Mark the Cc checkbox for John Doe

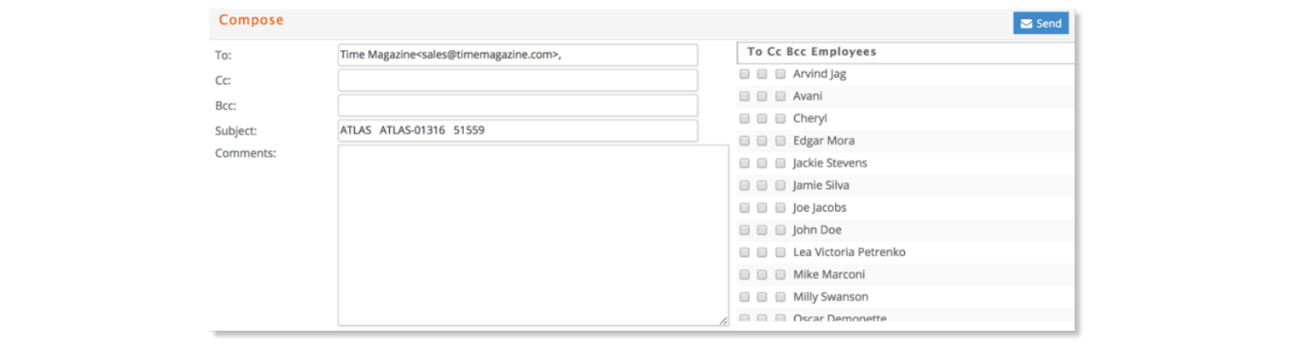pyautogui.click(x=762, y=231)
